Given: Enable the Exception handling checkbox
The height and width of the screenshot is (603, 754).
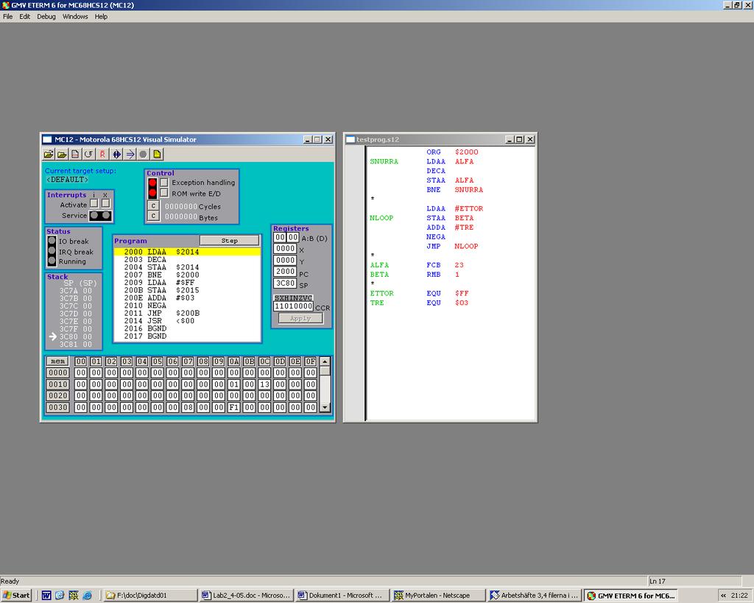Looking at the screenshot, I should [164, 183].
